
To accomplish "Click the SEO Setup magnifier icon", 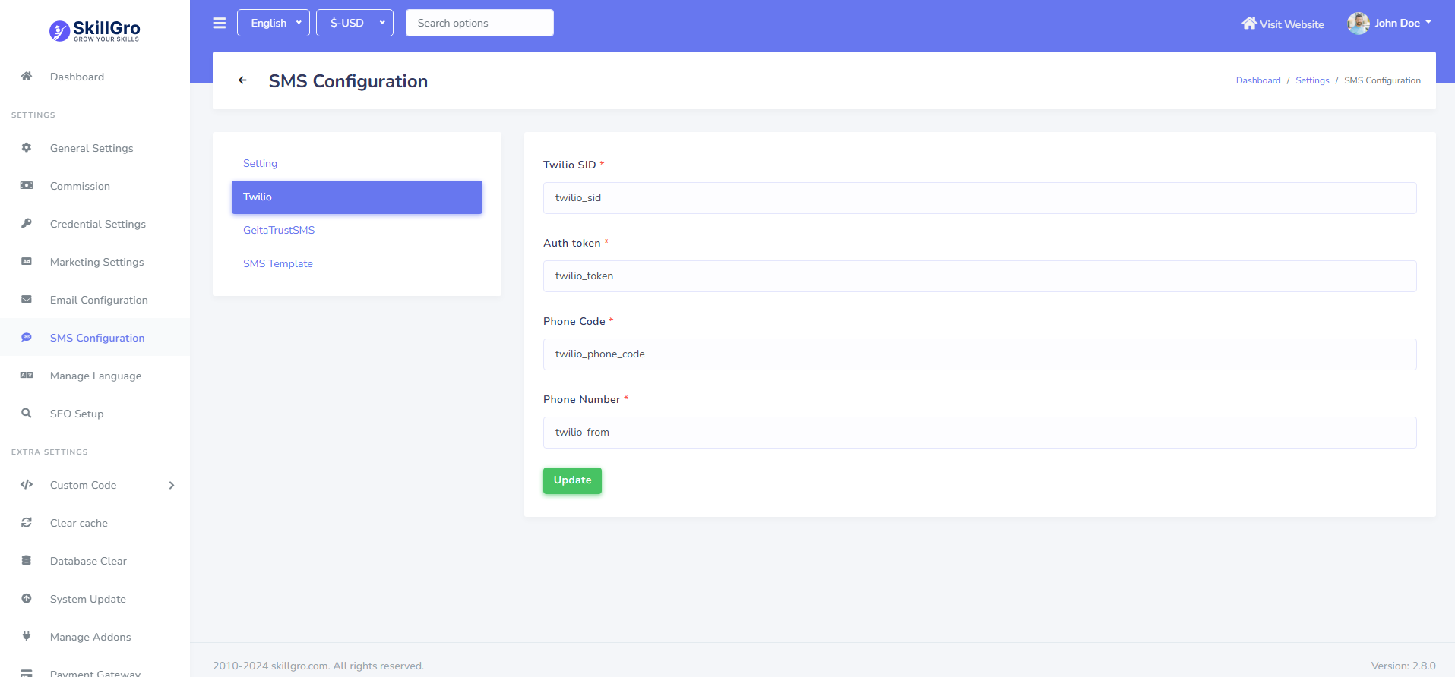I will point(27,414).
